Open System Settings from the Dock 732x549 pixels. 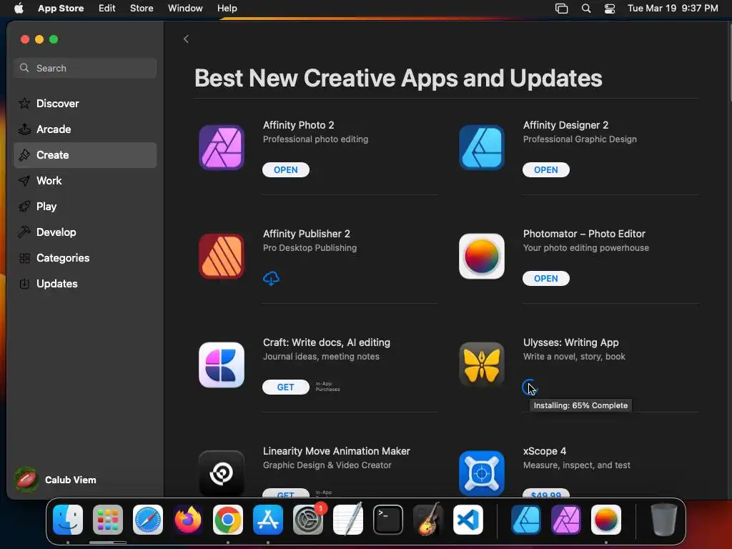coord(308,520)
